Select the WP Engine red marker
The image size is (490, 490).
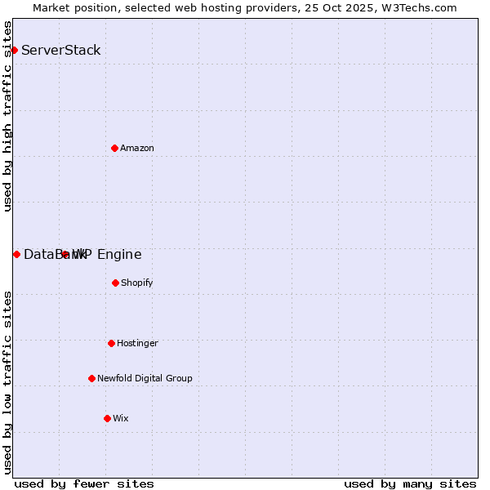[x=65, y=254]
